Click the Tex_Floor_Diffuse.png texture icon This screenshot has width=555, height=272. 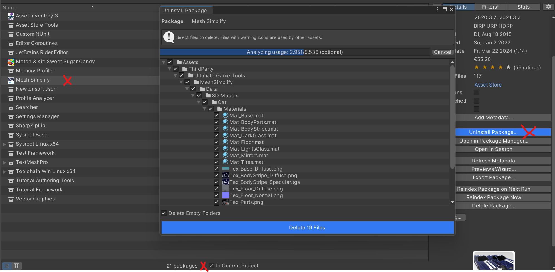tap(226, 189)
